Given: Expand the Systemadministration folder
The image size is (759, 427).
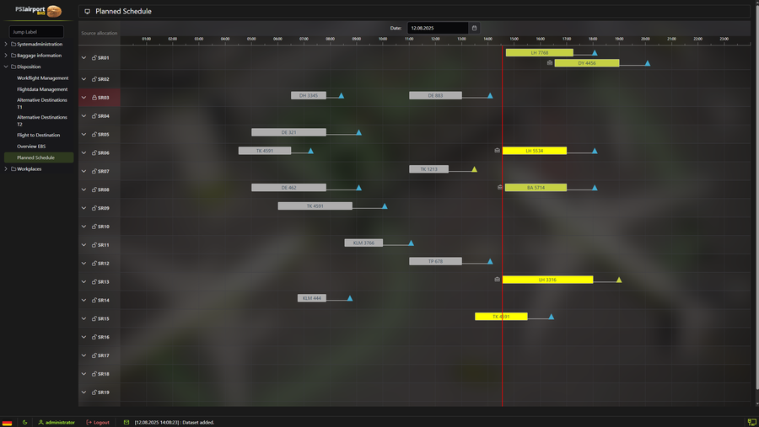Looking at the screenshot, I should click(6, 44).
